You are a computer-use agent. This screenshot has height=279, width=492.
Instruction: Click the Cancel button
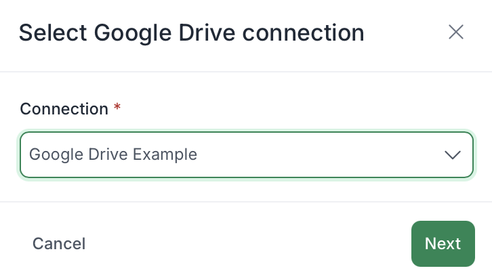pos(59,244)
